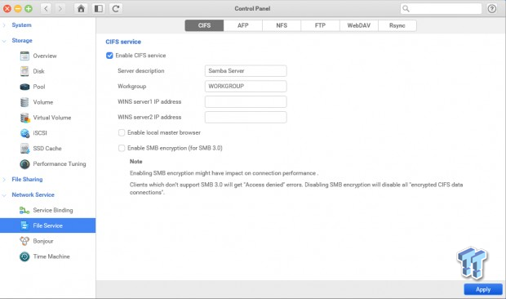The width and height of the screenshot is (506, 299).
Task: Open the Disk icon in sidebar
Action: [x=24, y=71]
